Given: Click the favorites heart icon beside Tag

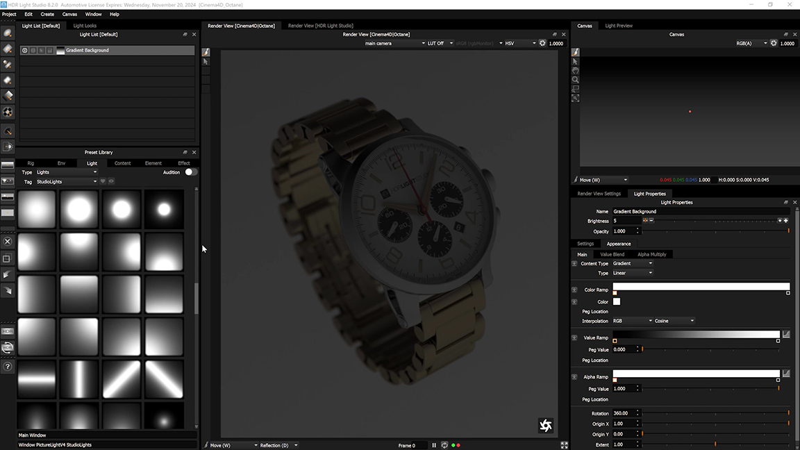Looking at the screenshot, I should (103, 182).
